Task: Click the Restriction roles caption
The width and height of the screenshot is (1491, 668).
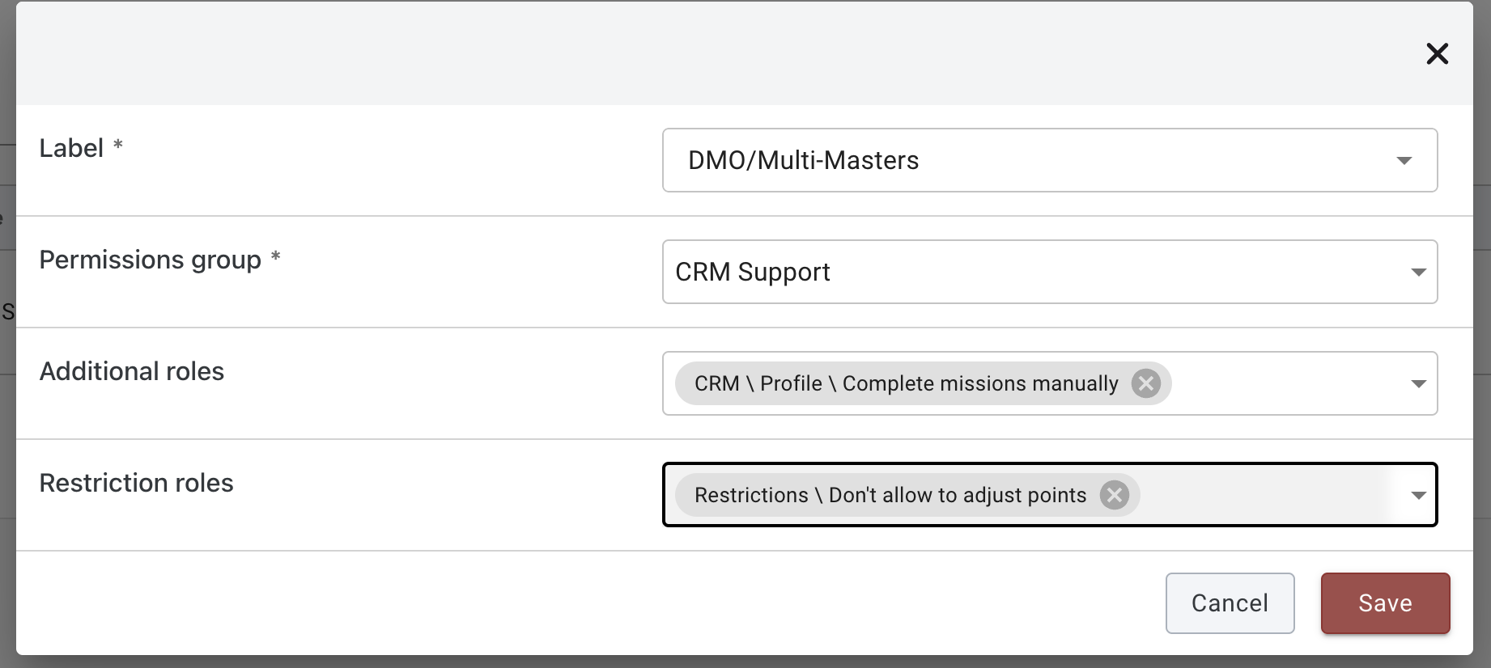Action: 136,483
